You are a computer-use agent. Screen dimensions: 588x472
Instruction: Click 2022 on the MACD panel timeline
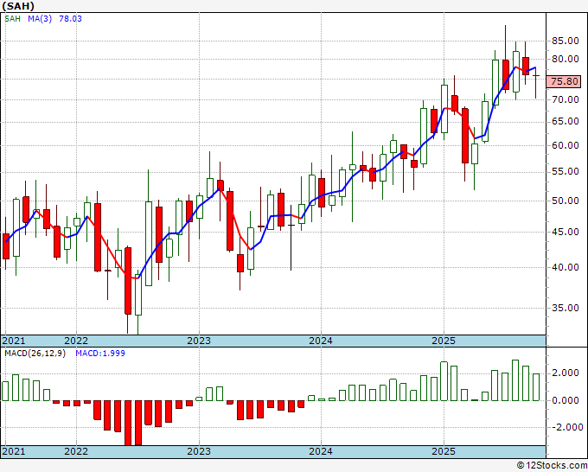76,451
